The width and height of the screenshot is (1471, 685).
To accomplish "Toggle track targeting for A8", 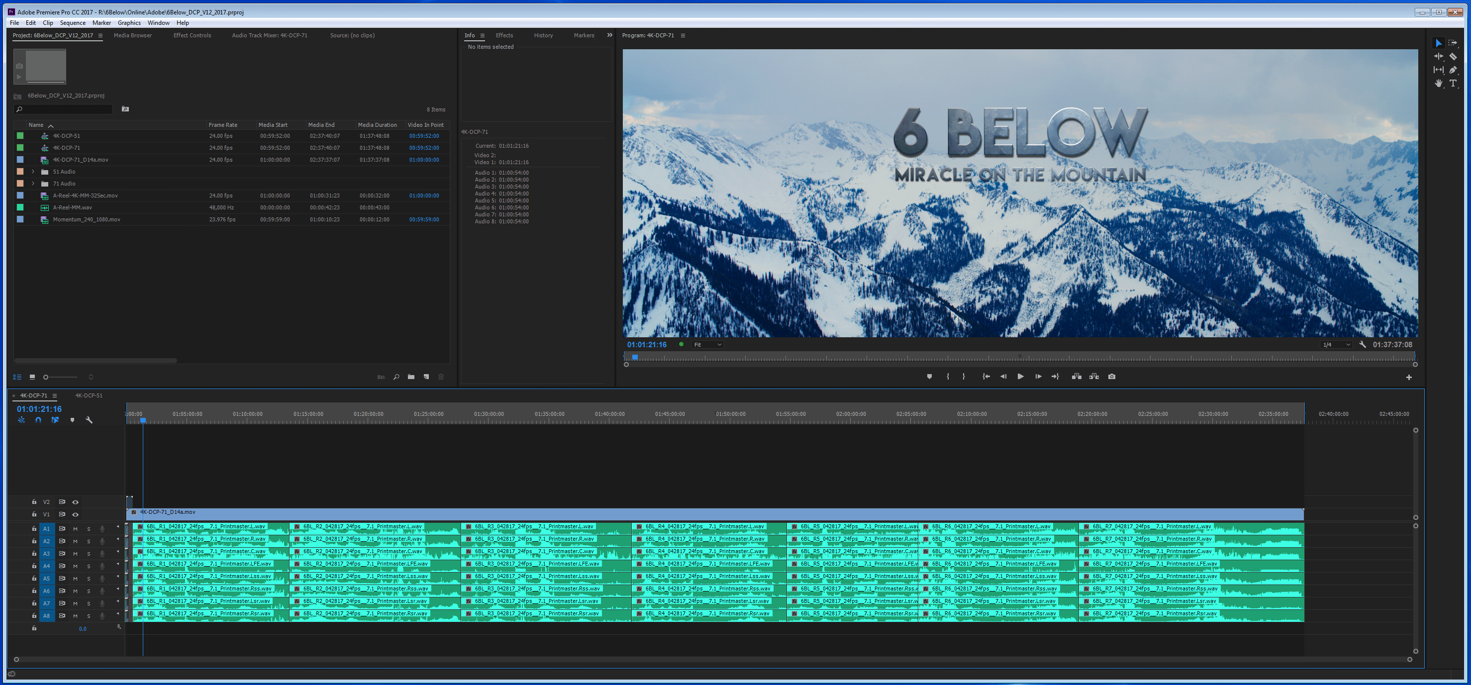I will (x=47, y=616).
